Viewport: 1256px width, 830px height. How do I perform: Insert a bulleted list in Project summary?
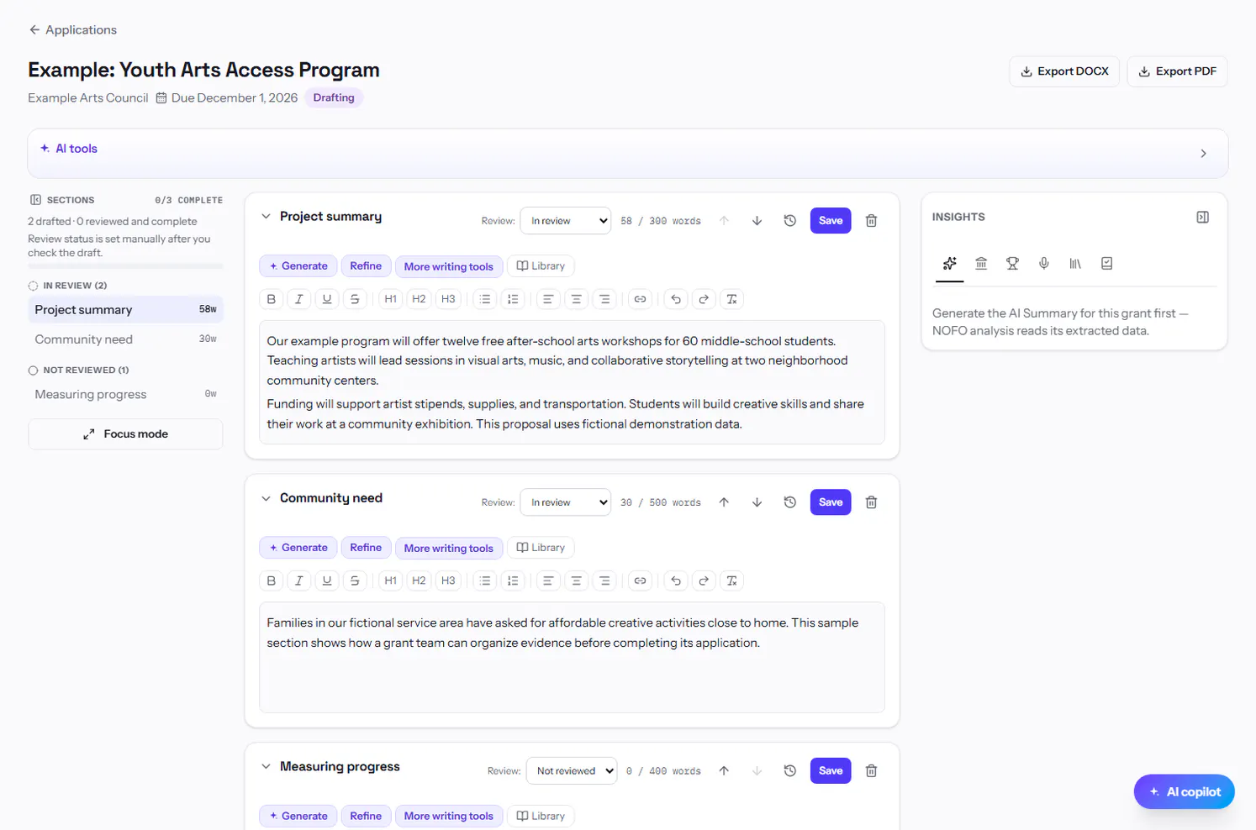coord(485,299)
